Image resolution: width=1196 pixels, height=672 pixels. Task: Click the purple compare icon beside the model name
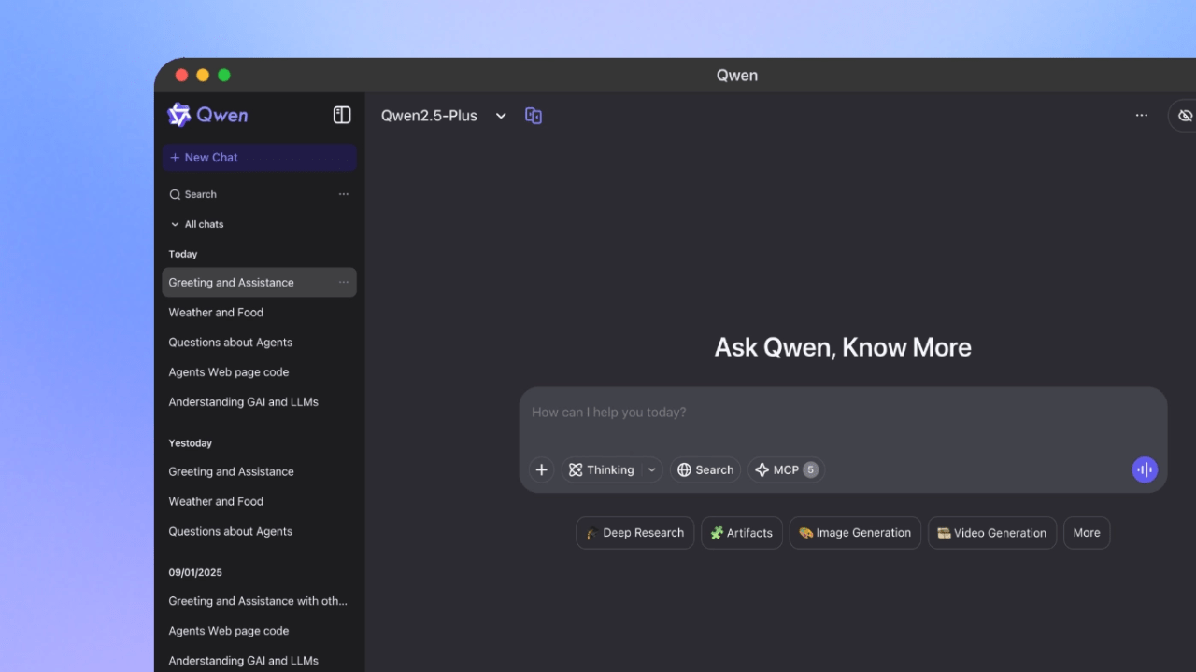pyautogui.click(x=534, y=116)
